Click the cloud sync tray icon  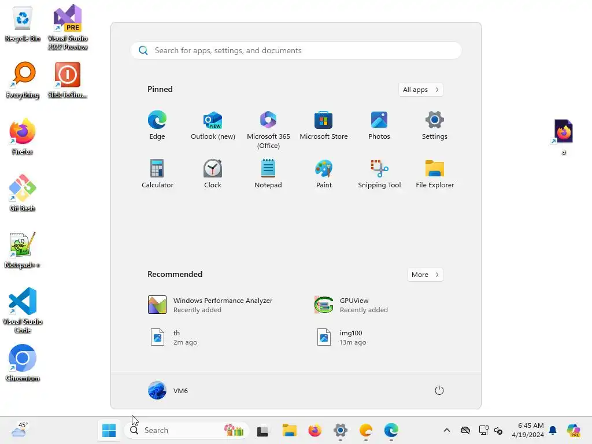coord(465,430)
